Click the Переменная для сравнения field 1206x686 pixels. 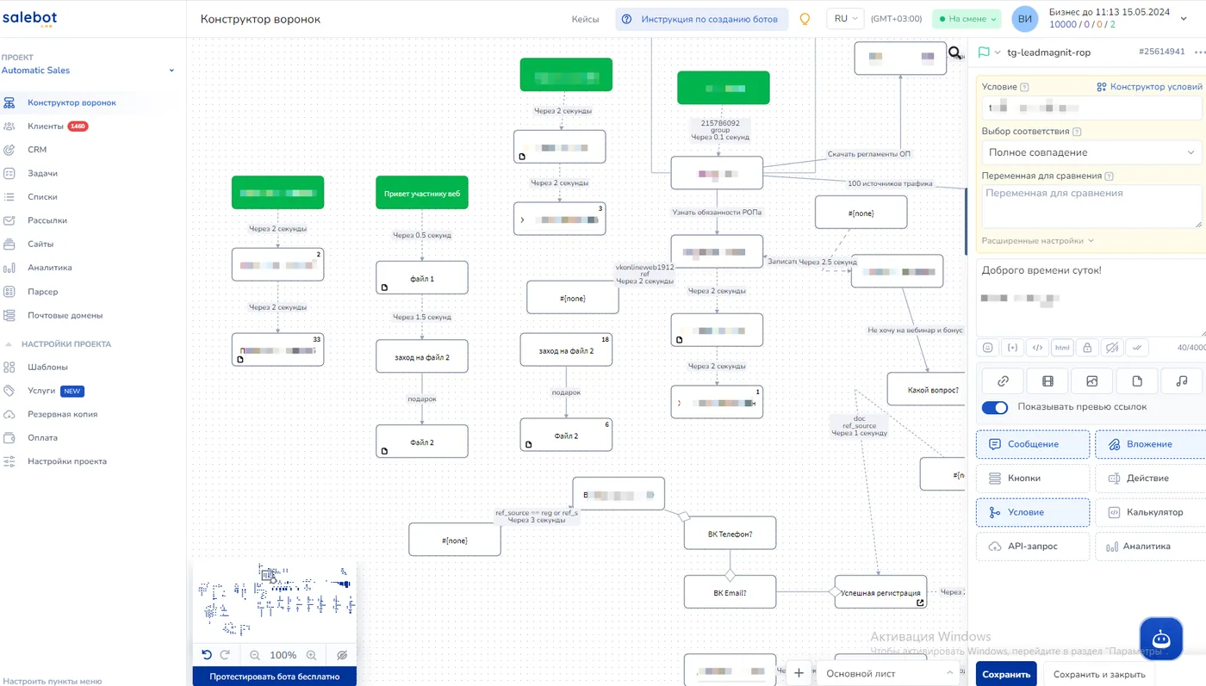1091,207
